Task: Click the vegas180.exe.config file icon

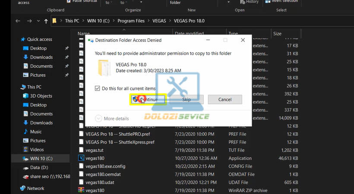Action: pyautogui.click(x=81, y=166)
